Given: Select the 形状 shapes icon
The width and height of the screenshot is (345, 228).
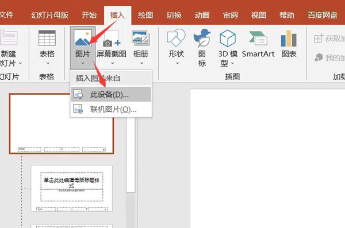Looking at the screenshot, I should [x=176, y=38].
